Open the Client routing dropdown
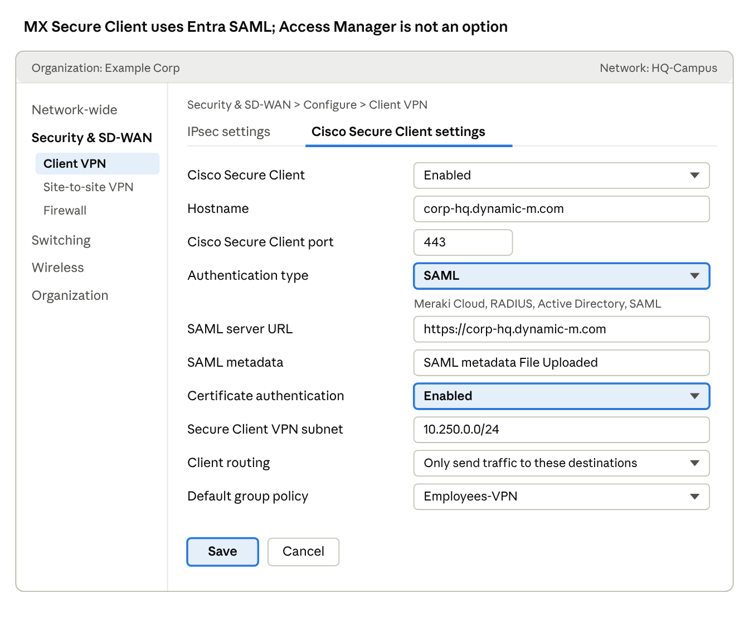749x622 pixels. point(561,463)
